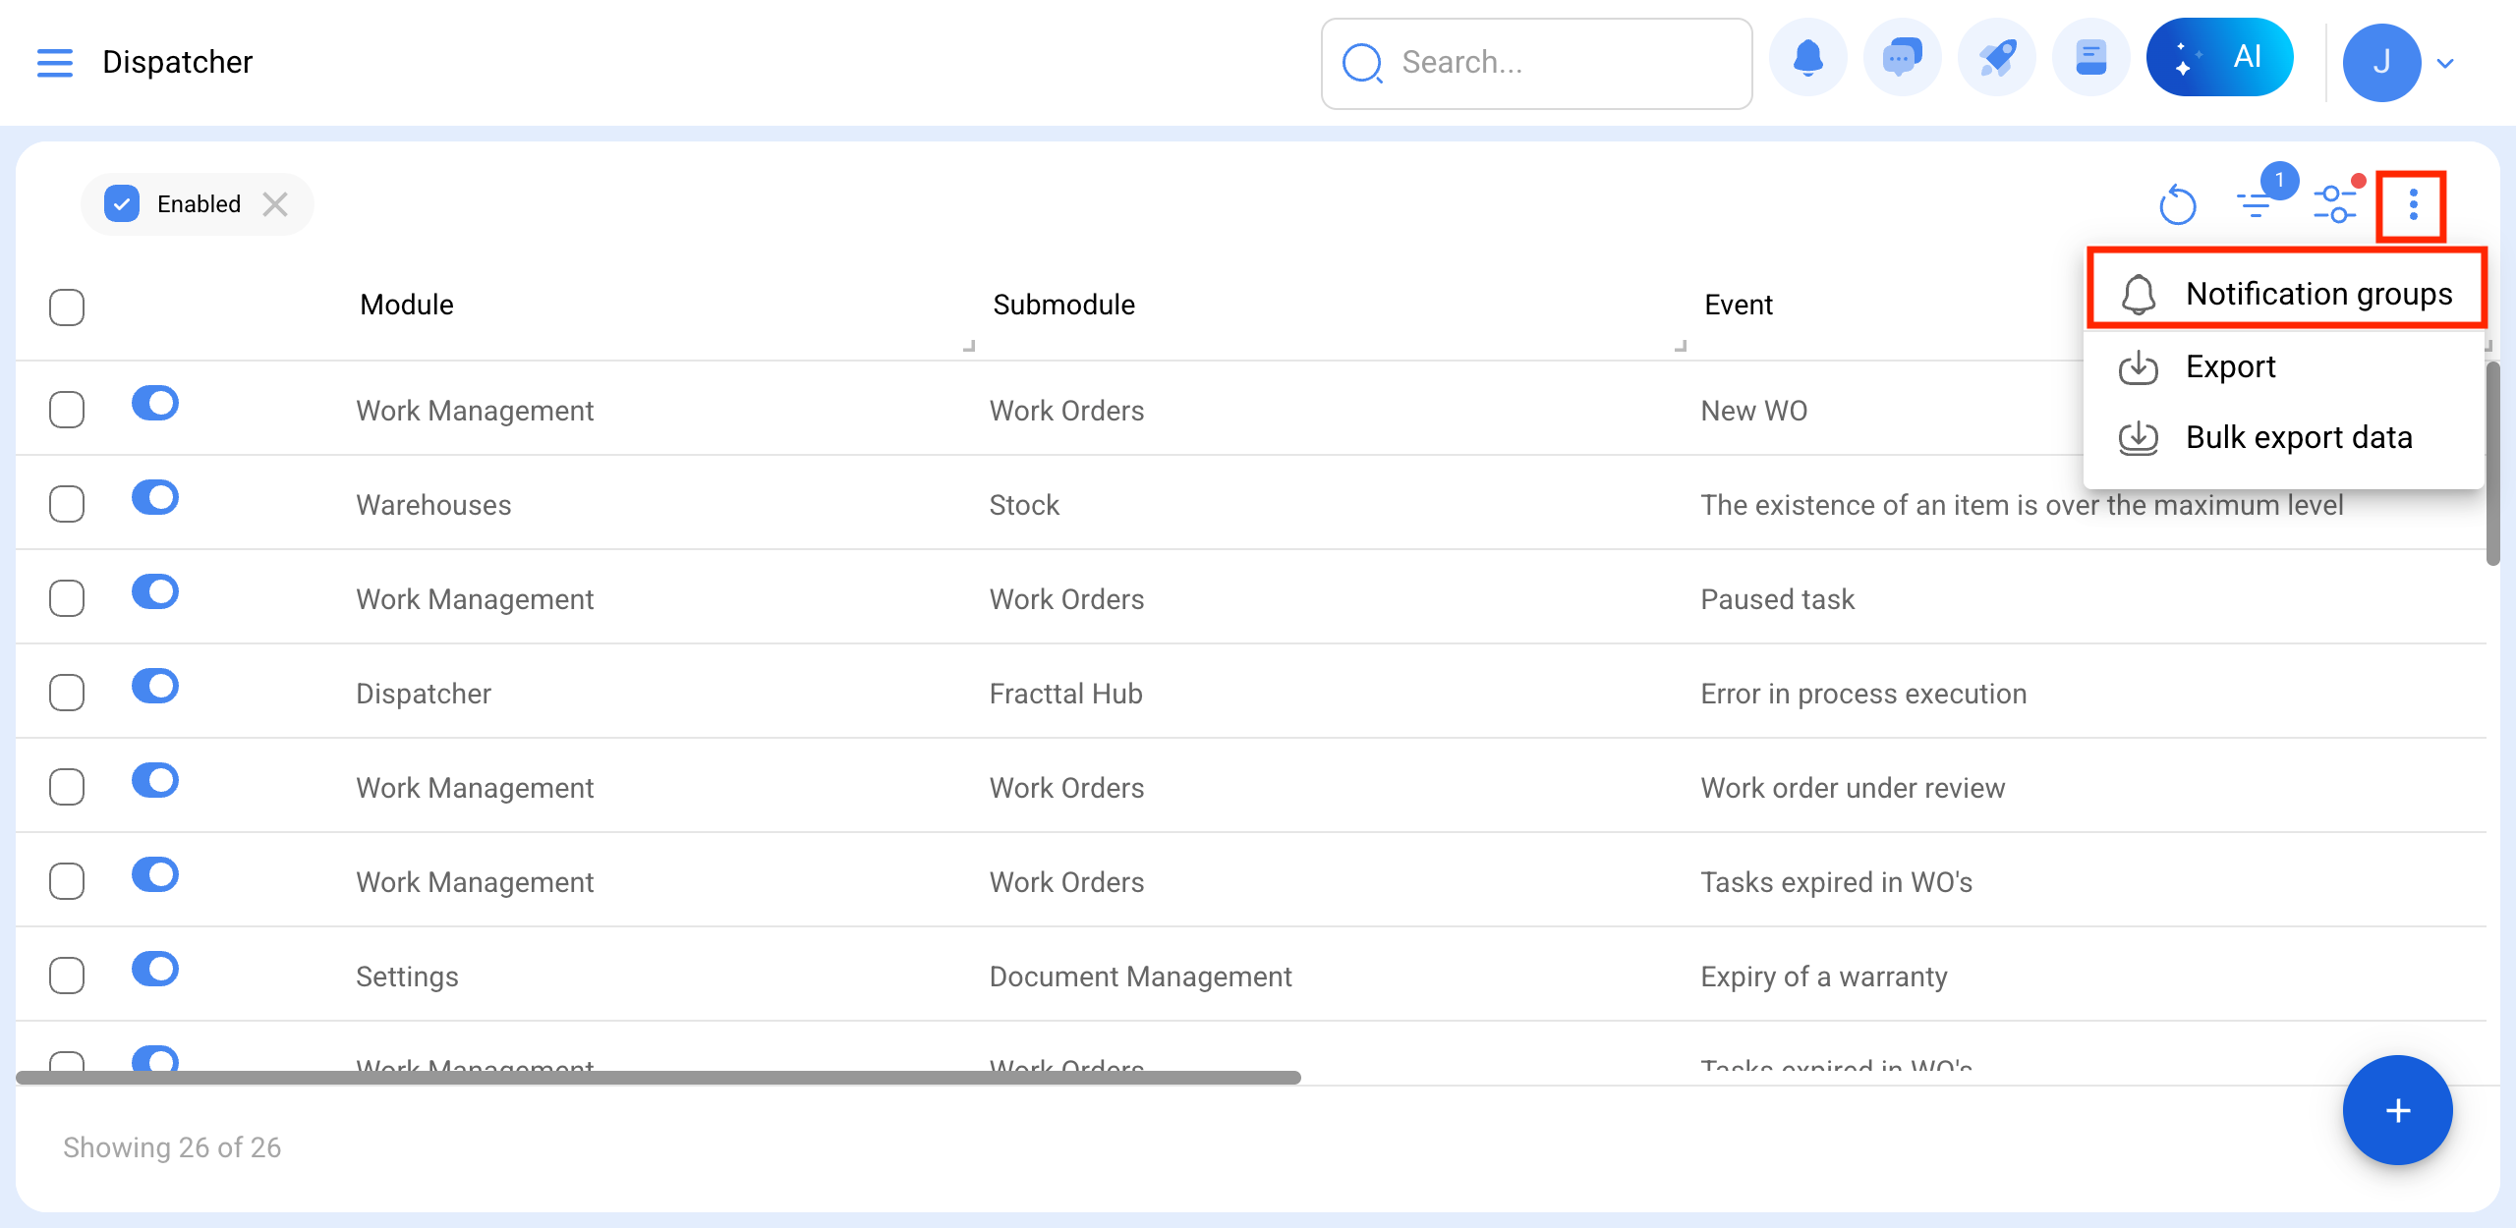Click the Dispatcher page title
Viewport: 2516px width, 1228px height.
click(178, 62)
